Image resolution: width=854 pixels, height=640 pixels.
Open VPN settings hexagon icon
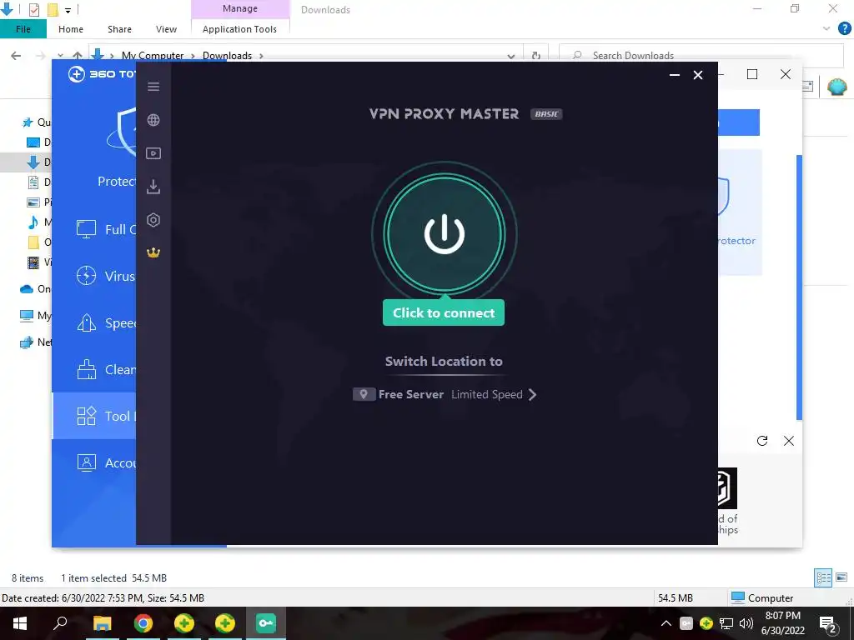153,220
